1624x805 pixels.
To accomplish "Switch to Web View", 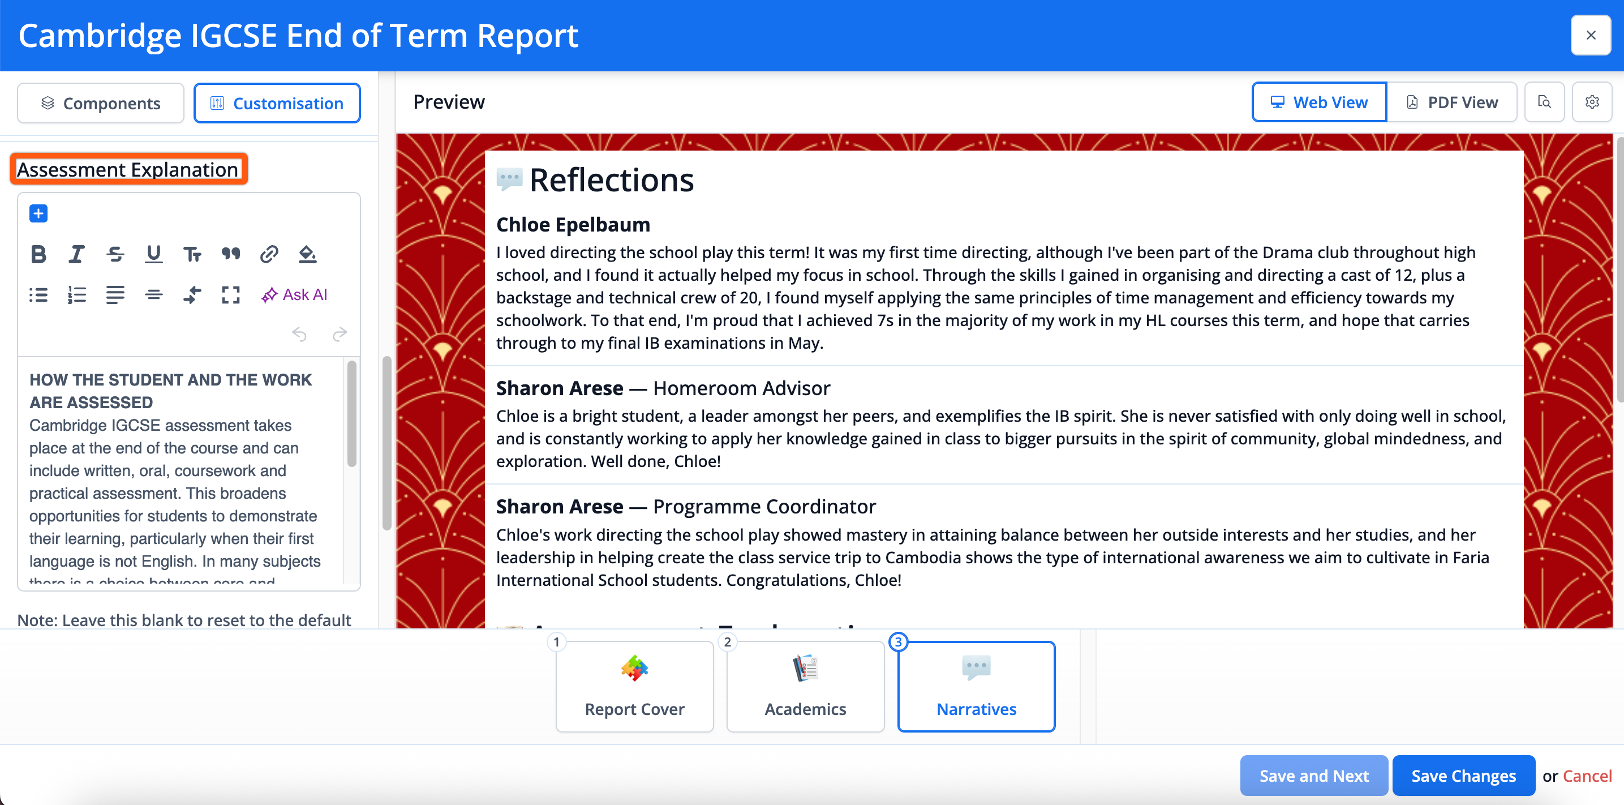I will click(1319, 102).
